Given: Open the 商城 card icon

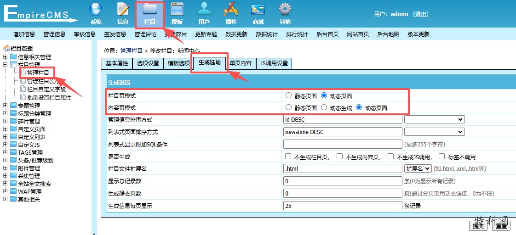Looking at the screenshot, I should coord(258,9).
